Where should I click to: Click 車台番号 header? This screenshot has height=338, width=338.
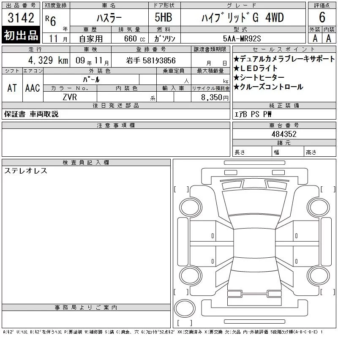284,125
